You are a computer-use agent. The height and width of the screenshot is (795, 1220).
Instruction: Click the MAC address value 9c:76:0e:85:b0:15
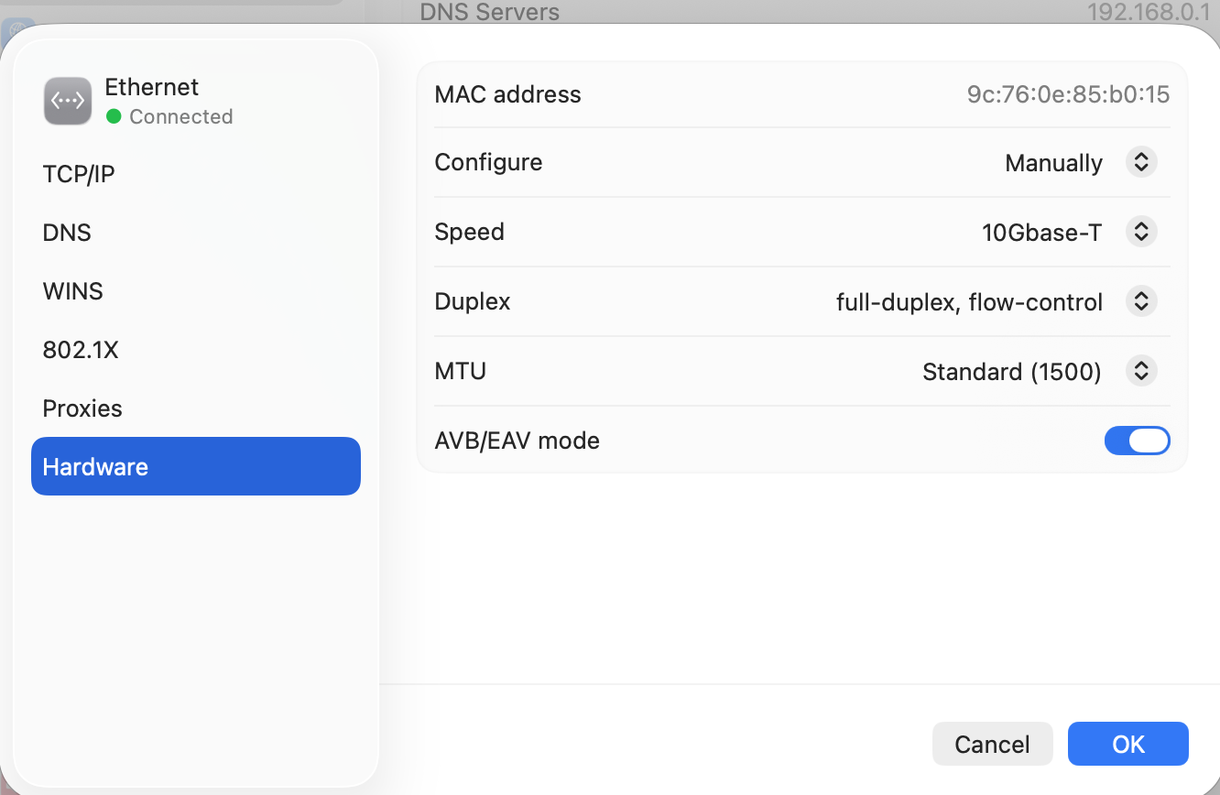[1068, 94]
